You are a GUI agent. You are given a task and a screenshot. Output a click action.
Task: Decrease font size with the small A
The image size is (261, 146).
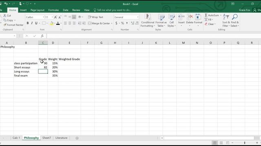pyautogui.click(x=60, y=17)
